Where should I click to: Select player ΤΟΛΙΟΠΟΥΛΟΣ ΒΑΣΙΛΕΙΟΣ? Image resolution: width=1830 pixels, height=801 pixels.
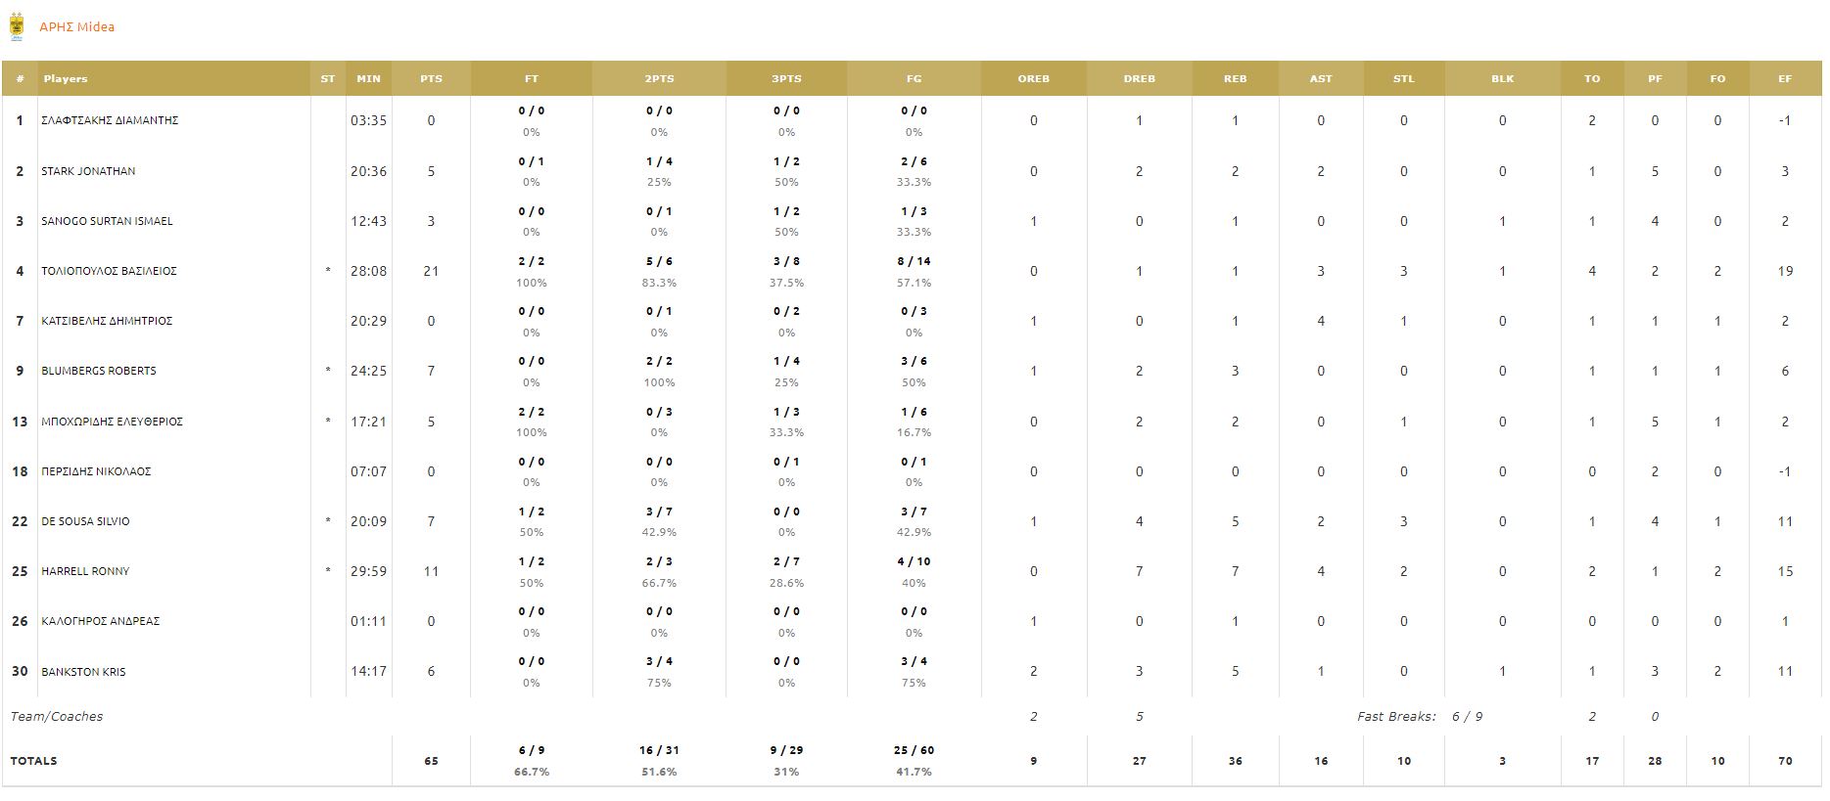109,271
